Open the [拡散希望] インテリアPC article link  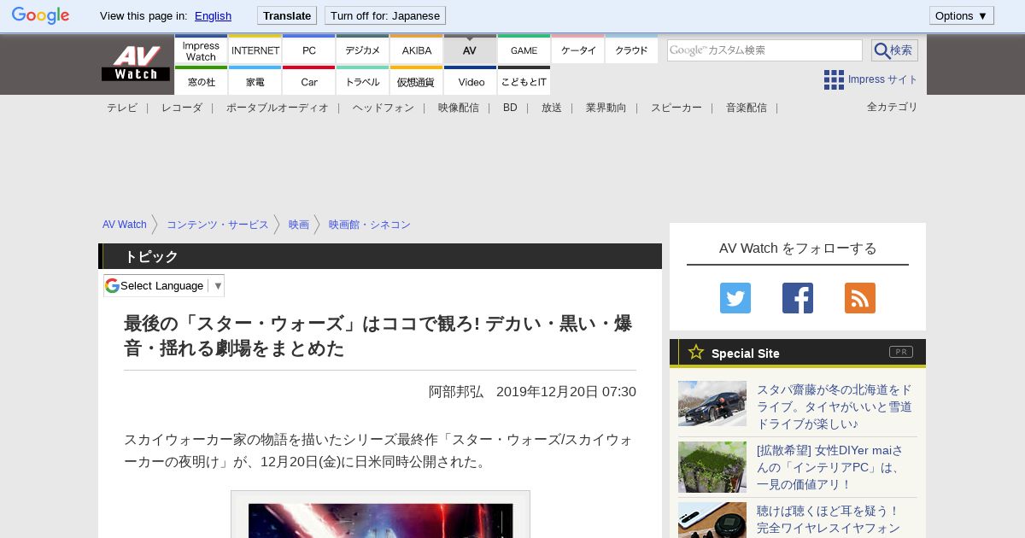coord(831,467)
